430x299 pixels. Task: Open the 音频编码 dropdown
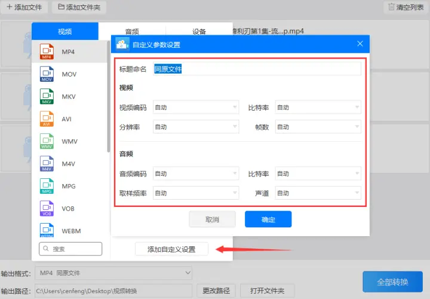[x=196, y=173]
